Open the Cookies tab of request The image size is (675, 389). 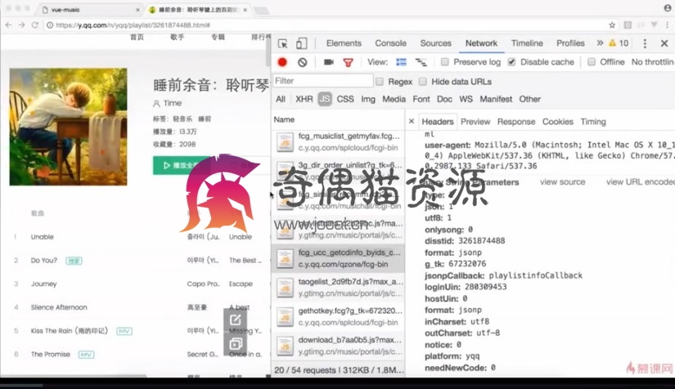tap(557, 122)
